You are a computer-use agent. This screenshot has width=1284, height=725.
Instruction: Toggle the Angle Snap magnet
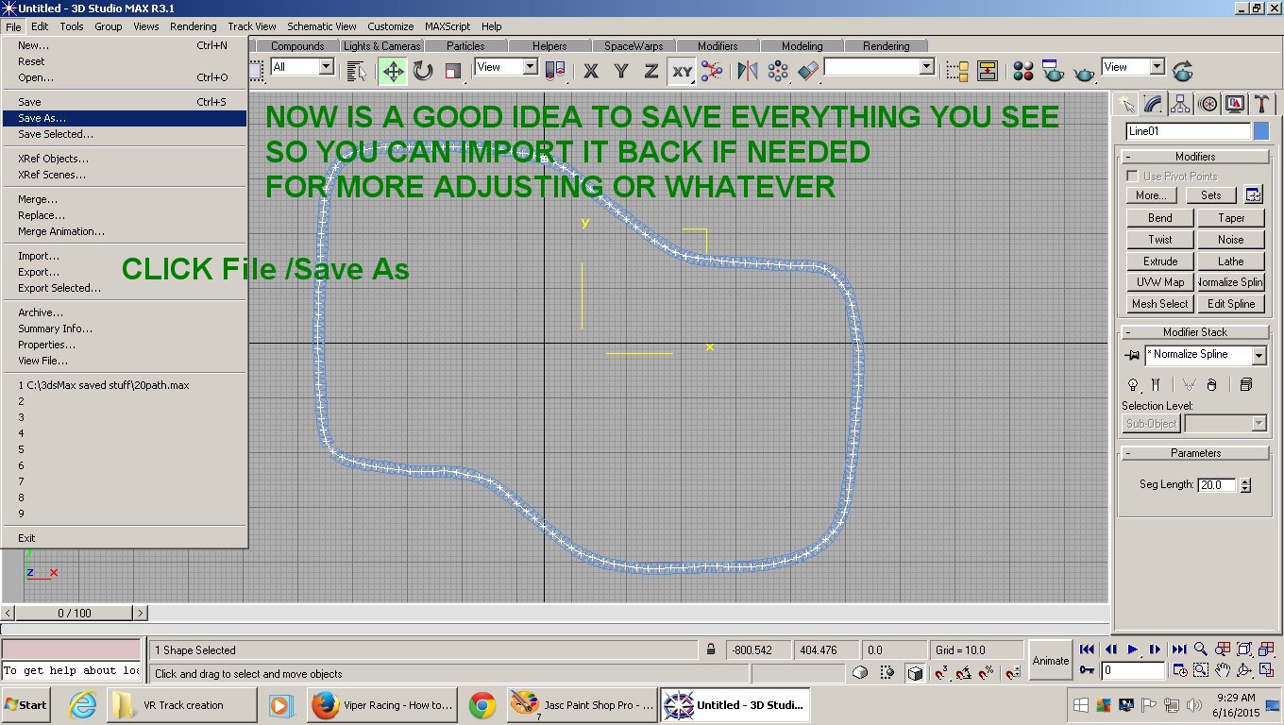point(964,673)
